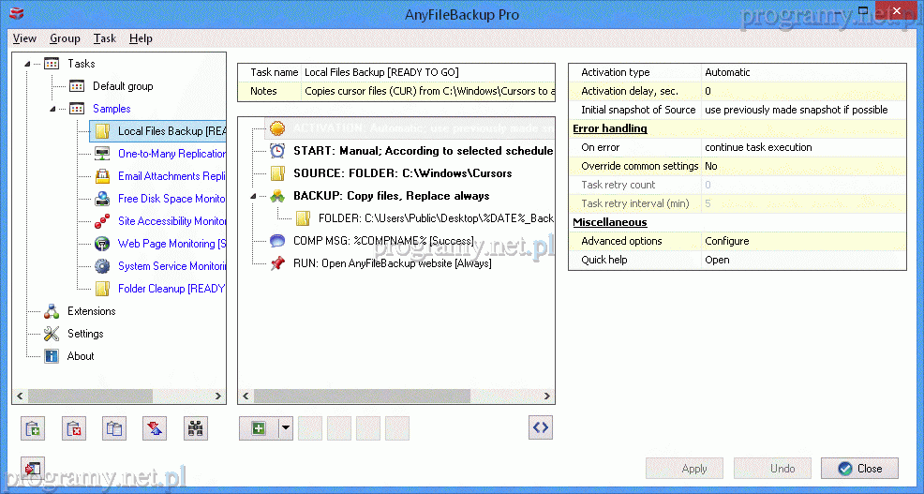Open the Group menu
924x494 pixels.
click(65, 38)
